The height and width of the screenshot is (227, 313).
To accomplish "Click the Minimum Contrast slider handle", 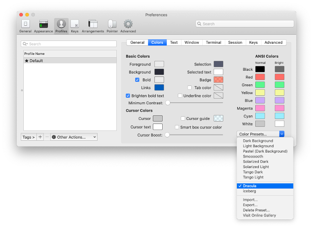I will [168, 103].
